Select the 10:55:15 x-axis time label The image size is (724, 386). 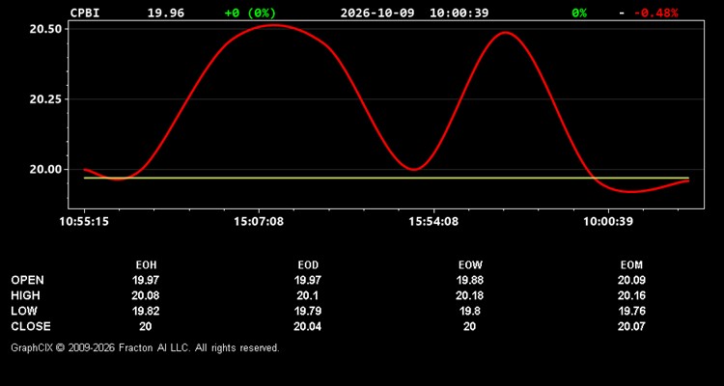pos(84,222)
